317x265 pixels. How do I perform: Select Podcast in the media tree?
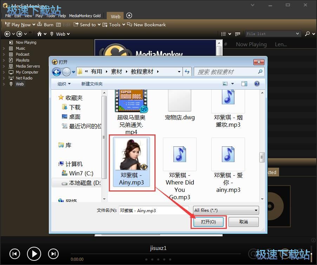(22, 54)
